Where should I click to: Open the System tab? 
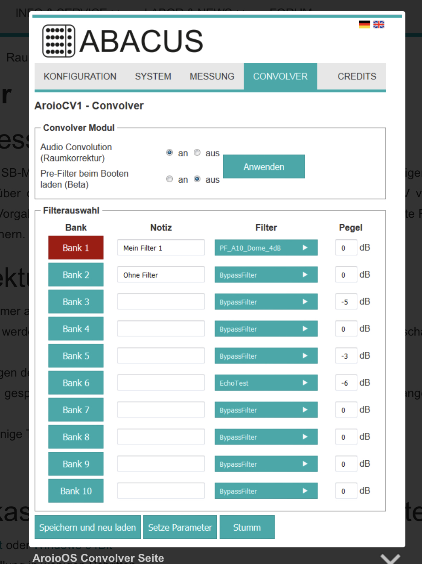click(x=153, y=76)
